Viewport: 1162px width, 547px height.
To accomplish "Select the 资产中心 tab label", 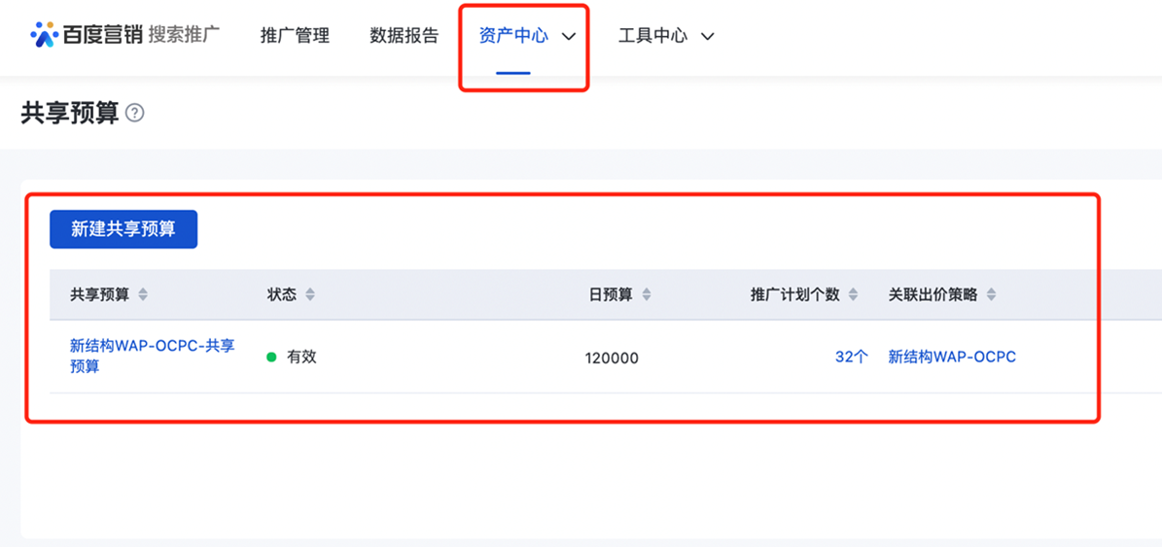I will coord(513,36).
